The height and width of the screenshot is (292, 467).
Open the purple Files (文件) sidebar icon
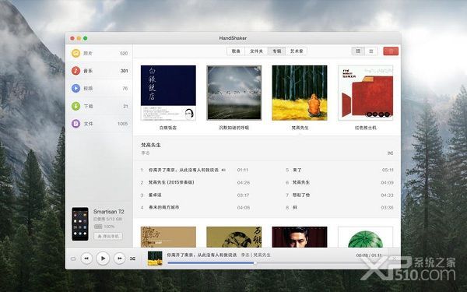[x=75, y=124]
